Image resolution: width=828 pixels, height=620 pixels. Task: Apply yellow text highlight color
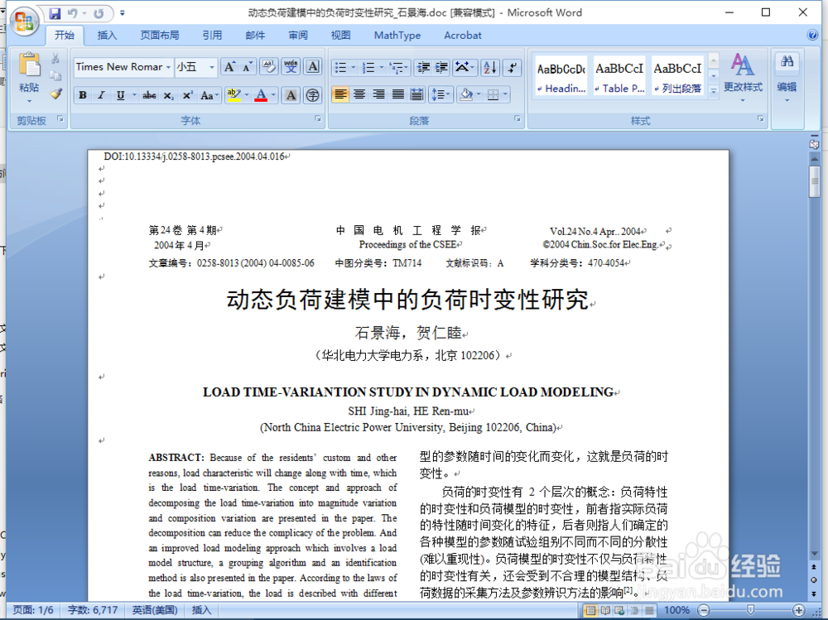233,95
